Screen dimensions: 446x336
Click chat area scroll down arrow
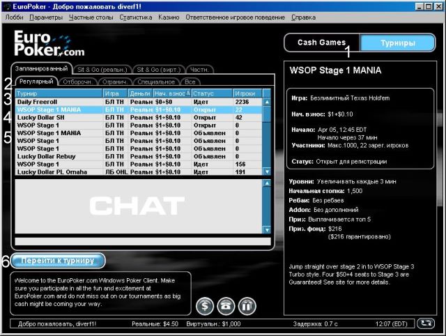click(267, 229)
